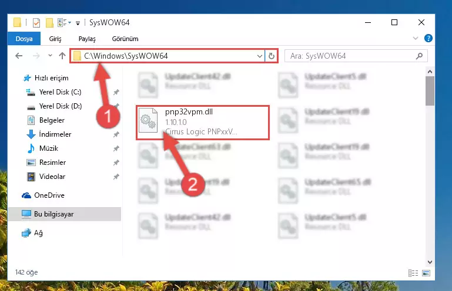Viewport: 452px width, 291px height.
Task: Click the pin icon beside Resimler
Action: coord(116,163)
